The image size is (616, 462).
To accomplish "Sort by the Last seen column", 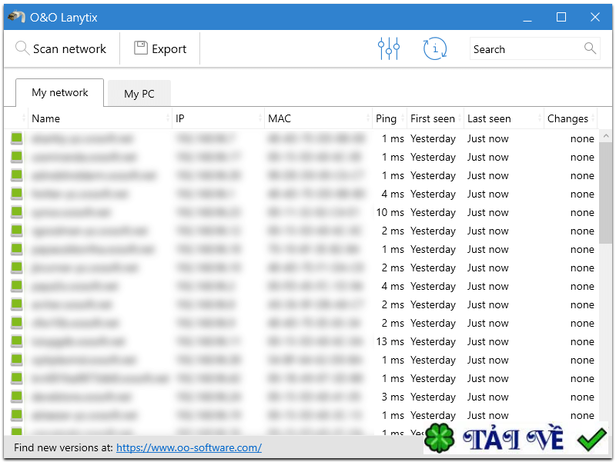I will [489, 118].
